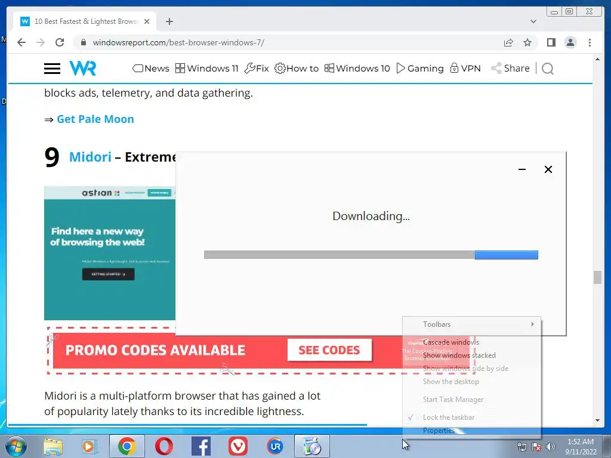The image size is (611, 458).
Task: Click the Share button in the header
Action: click(x=510, y=68)
